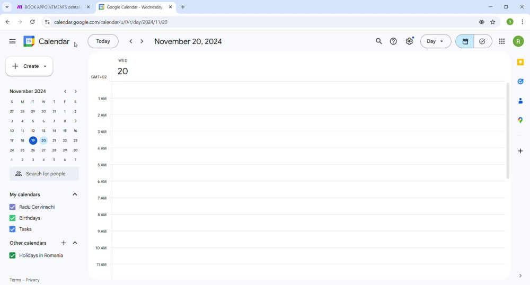Get add-ons plus icon
Screen dimensions: 530x285
520,151
